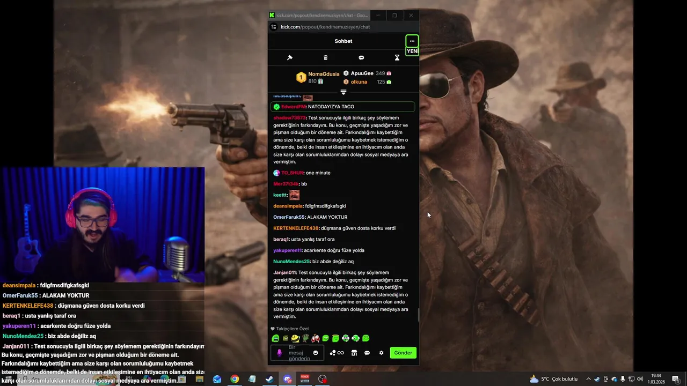Open the notification center icon
This screenshot has height=386, width=687.
click(675, 379)
